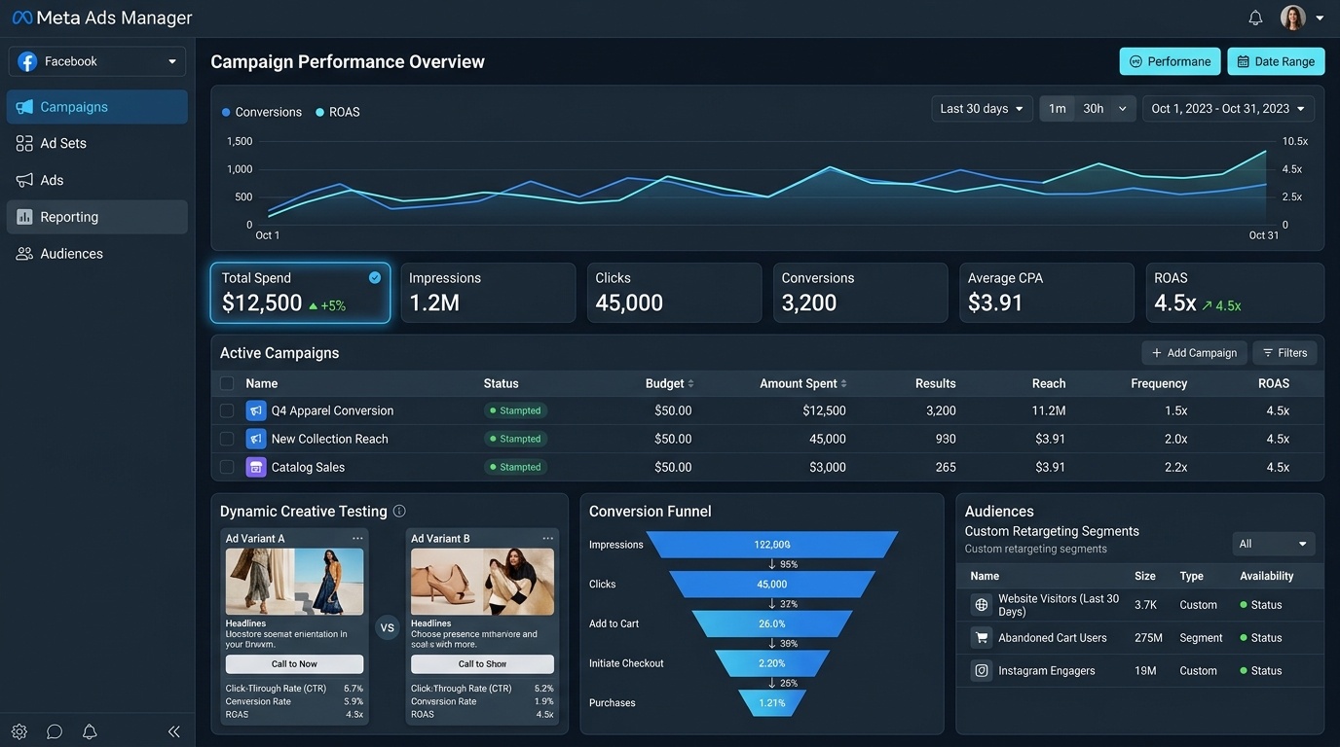
Task: Go to Reporting in the sidebar
Action: pyautogui.click(x=97, y=217)
